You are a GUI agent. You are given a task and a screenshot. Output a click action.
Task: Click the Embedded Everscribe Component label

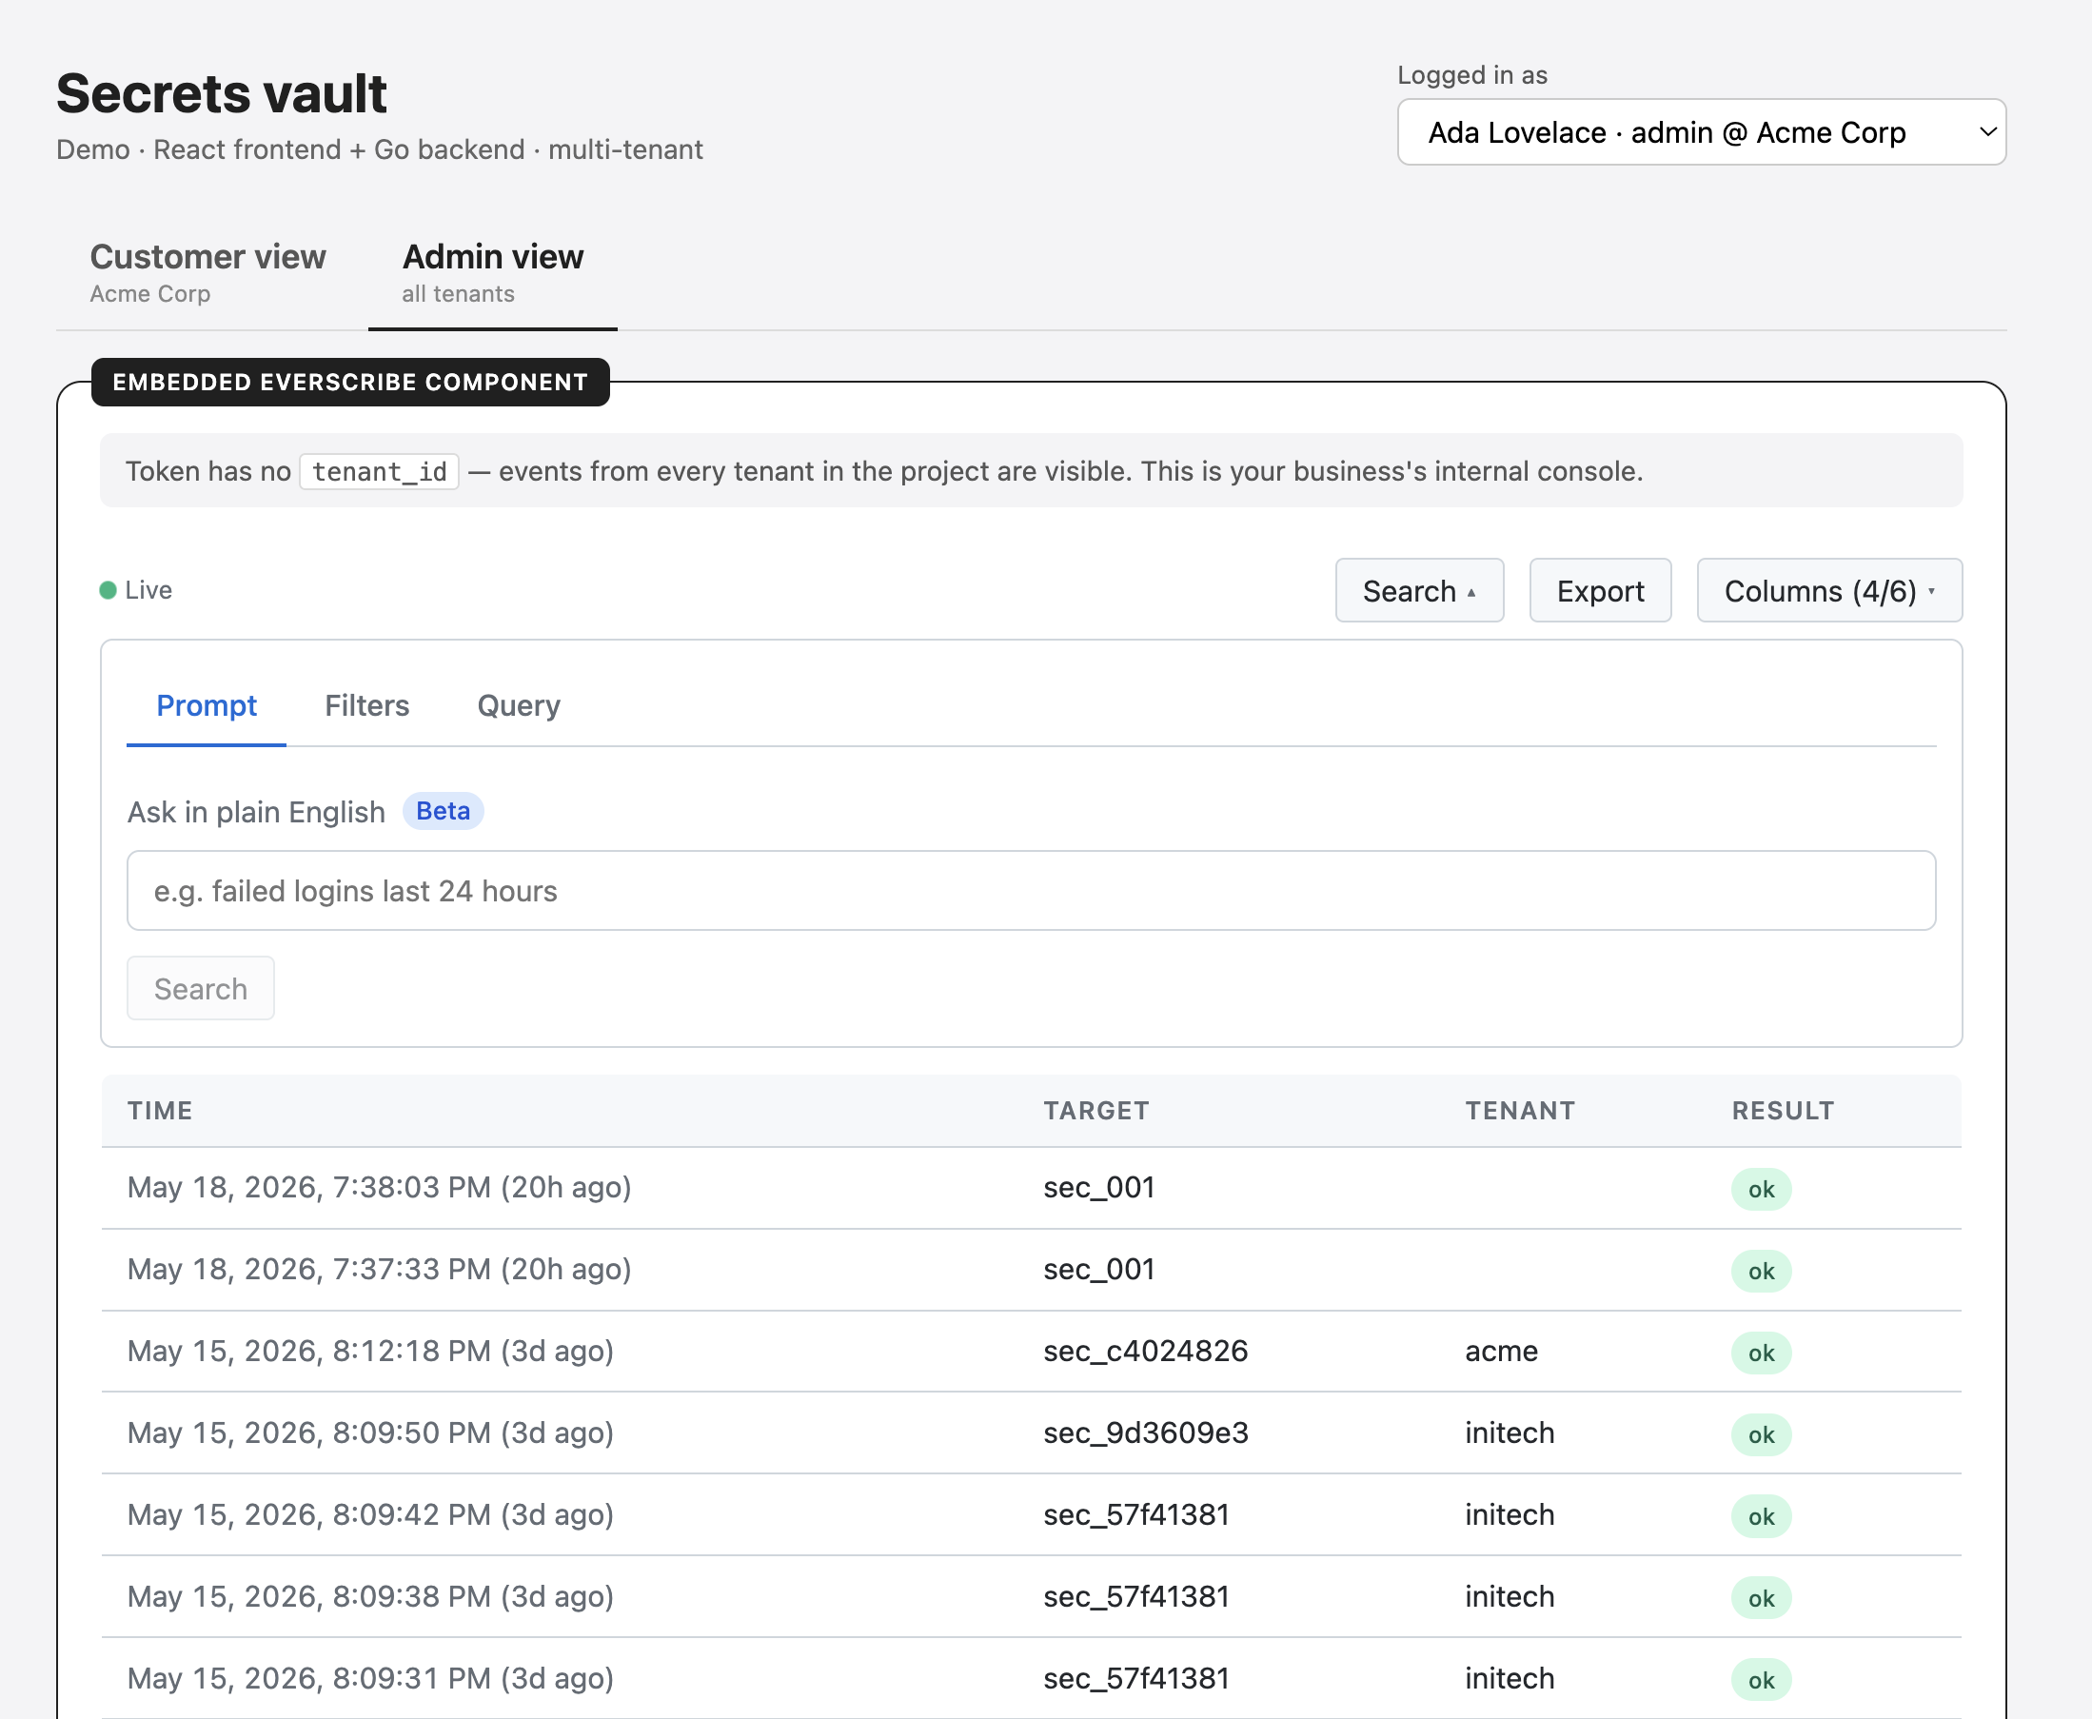click(x=350, y=383)
